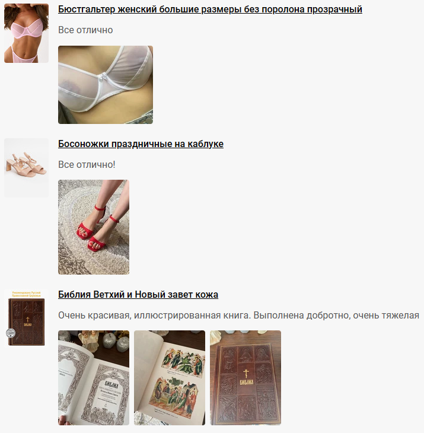Open the 'Бюстгальтер женский большие размеры' product link
This screenshot has width=424, height=433.
click(x=210, y=9)
